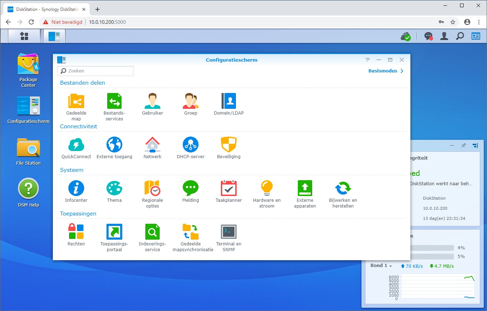Click the Niet beveiligd warning
Viewport: 487px width, 311px height.
click(x=63, y=22)
